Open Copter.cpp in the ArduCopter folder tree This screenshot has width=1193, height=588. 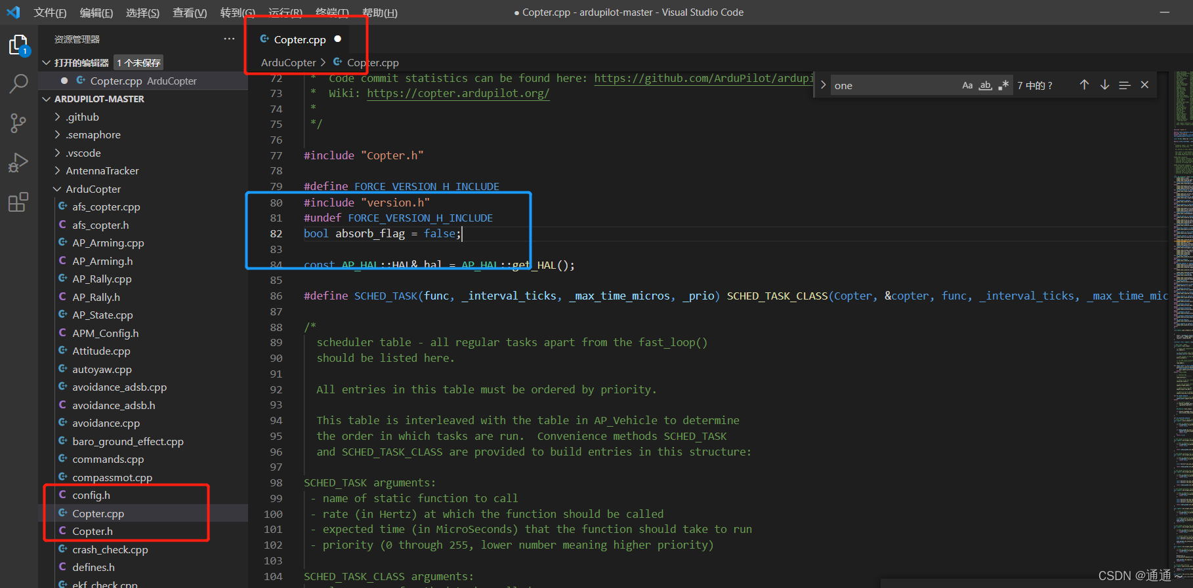tap(143, 513)
